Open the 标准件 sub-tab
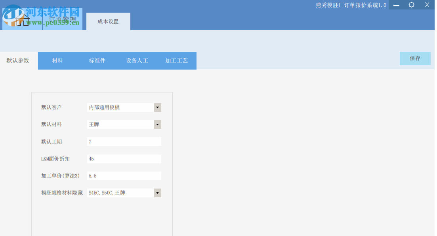Viewport: 437px width, 236px height. pos(97,60)
